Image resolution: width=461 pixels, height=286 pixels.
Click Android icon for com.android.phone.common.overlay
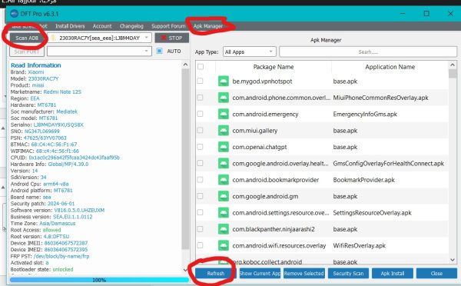(x=224, y=98)
